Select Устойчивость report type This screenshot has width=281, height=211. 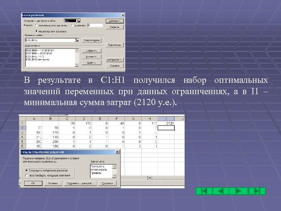click(99, 170)
